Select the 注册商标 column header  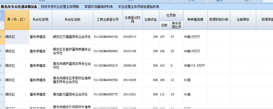(x=243, y=20)
